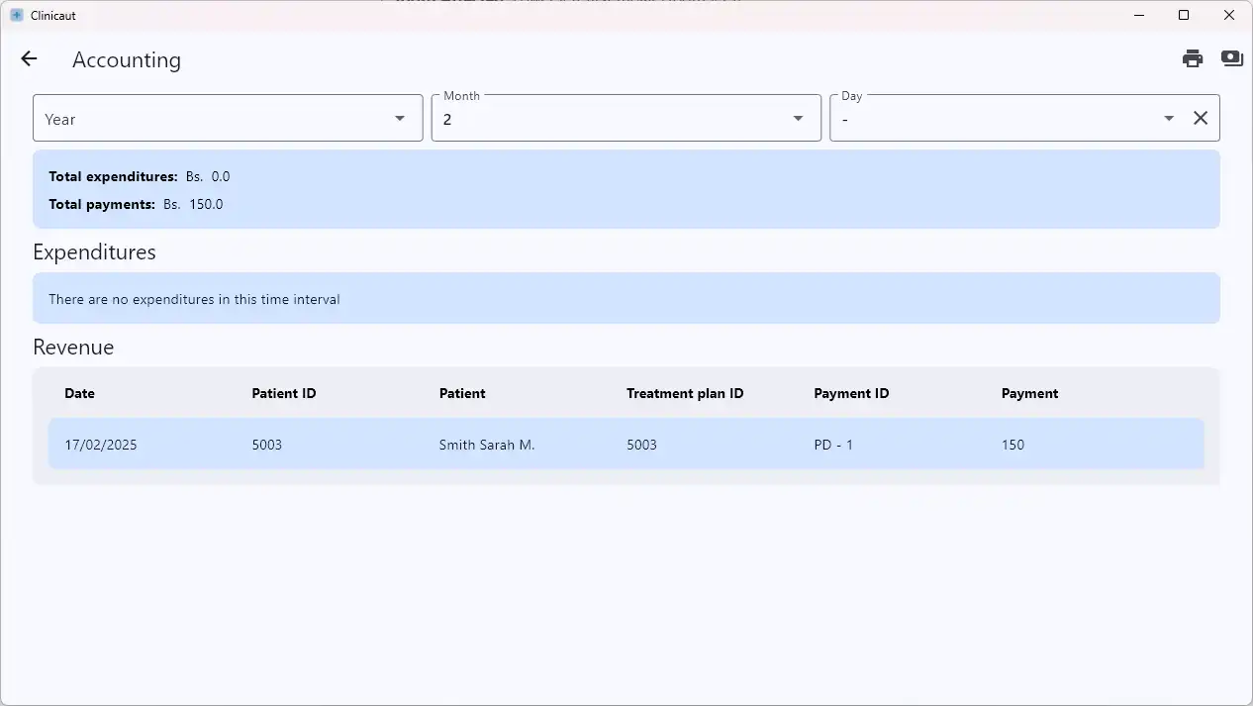
Task: Click the Month field showing value 2
Action: tap(609, 119)
